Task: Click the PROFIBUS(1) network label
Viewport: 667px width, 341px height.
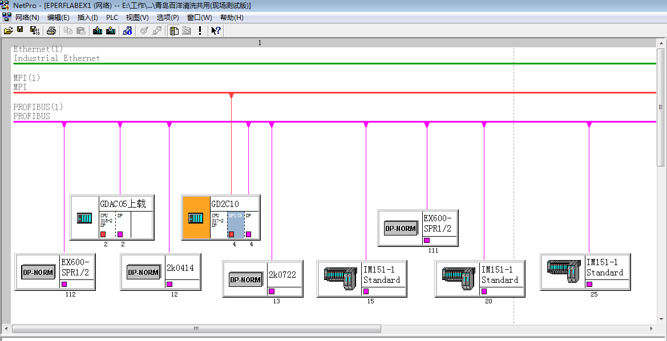Action: pos(38,107)
